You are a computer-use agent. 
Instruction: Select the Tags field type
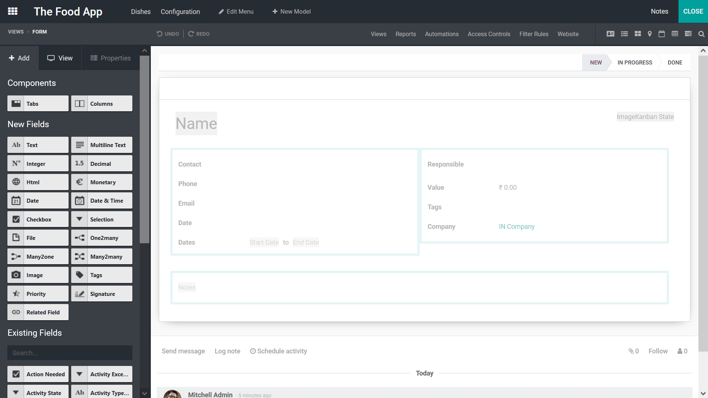[x=102, y=275]
